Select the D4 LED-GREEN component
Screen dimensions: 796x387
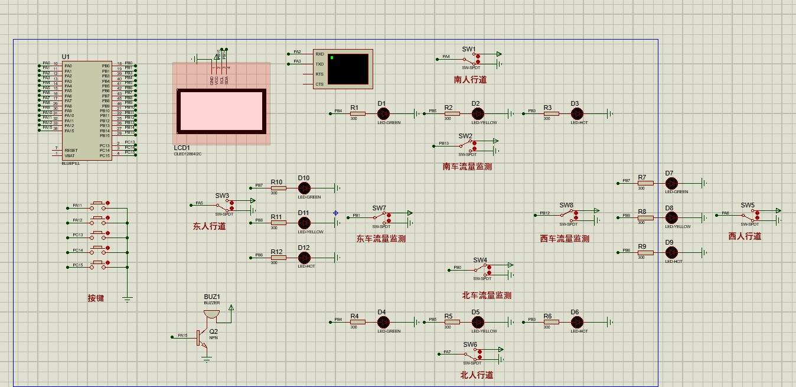(383, 322)
